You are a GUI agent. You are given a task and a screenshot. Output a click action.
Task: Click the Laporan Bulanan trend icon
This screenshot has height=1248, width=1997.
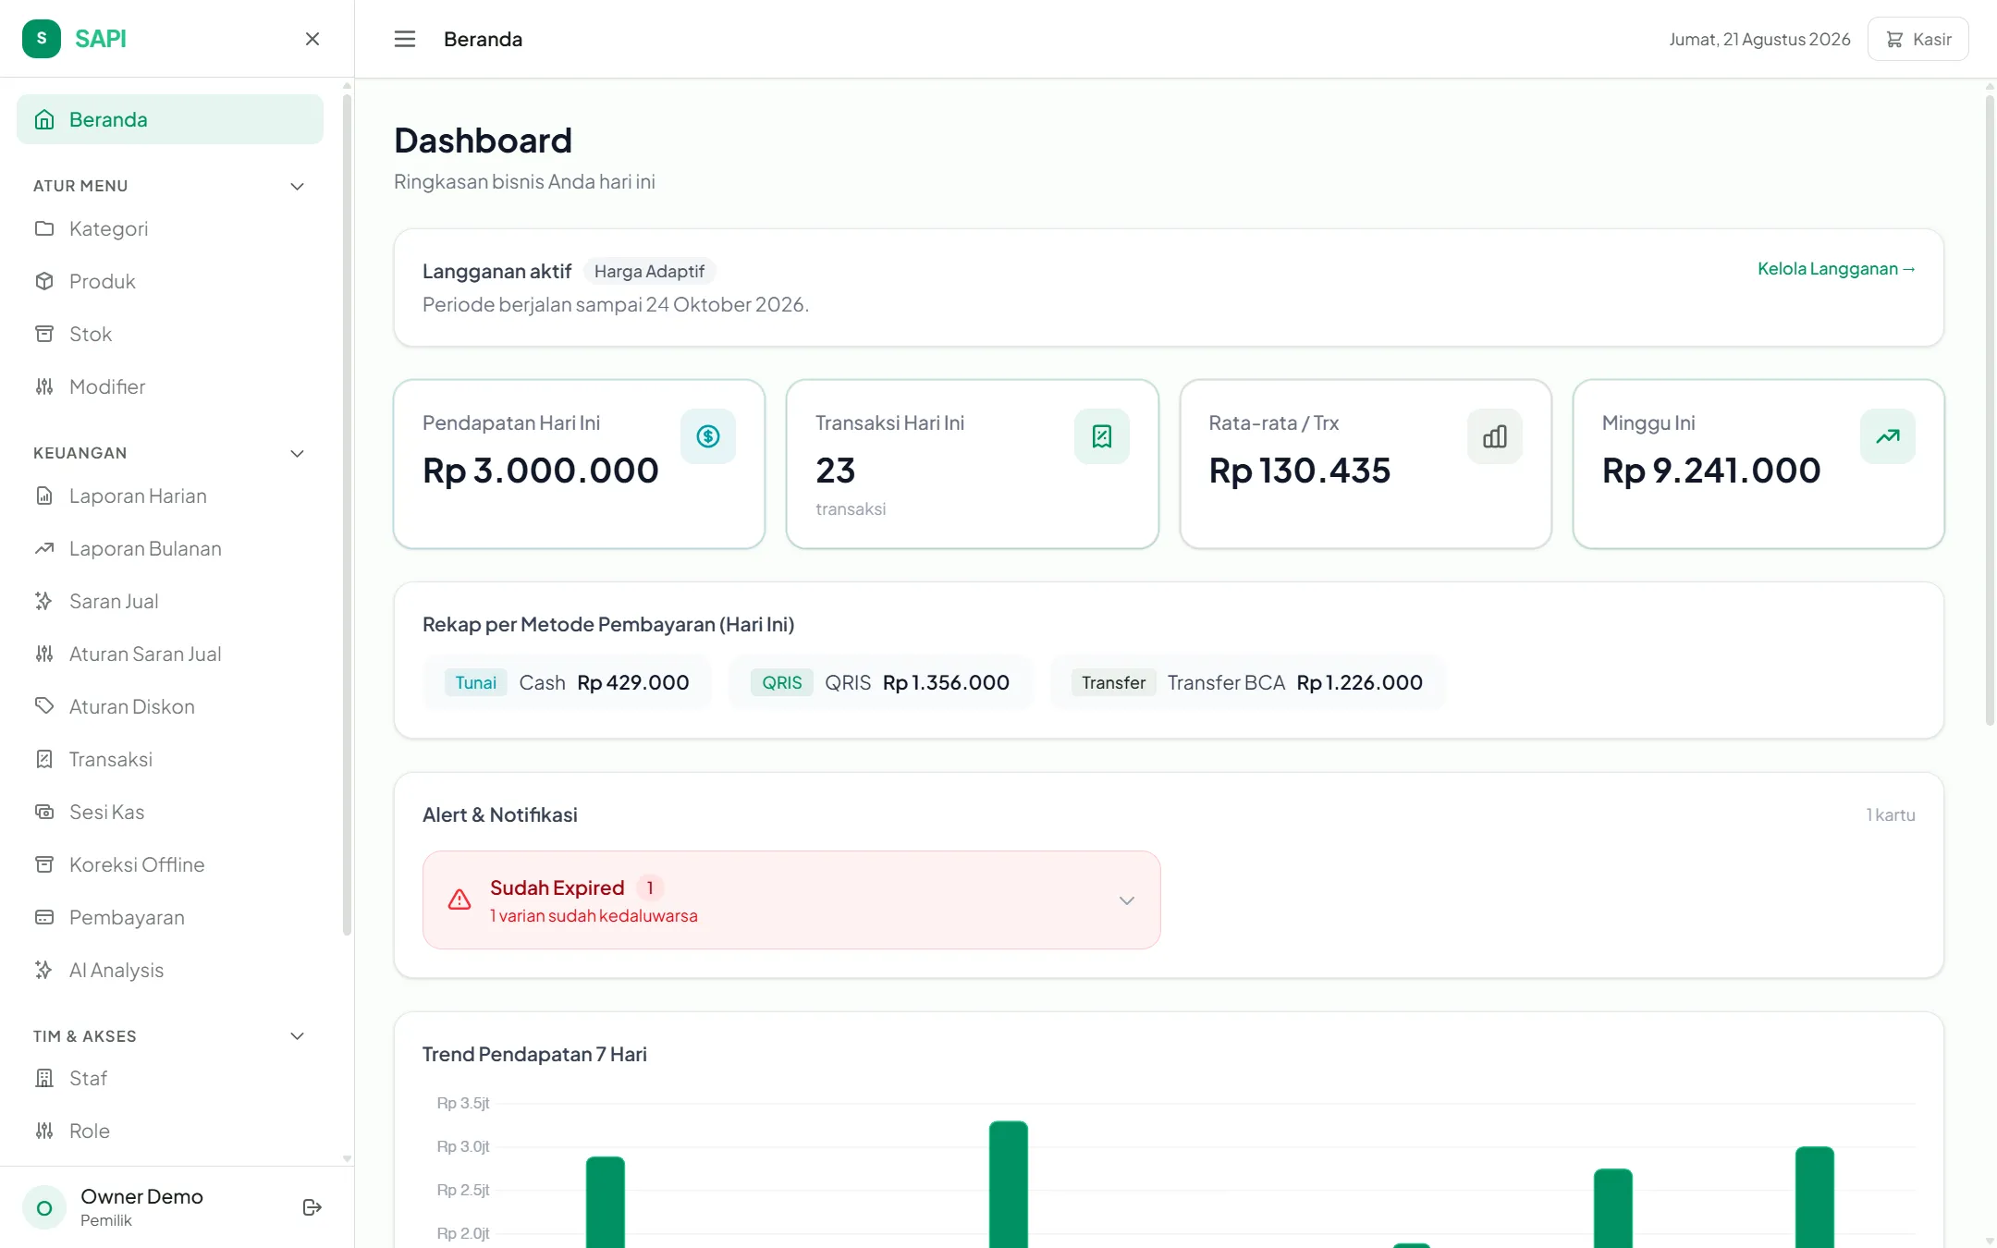[x=44, y=548]
